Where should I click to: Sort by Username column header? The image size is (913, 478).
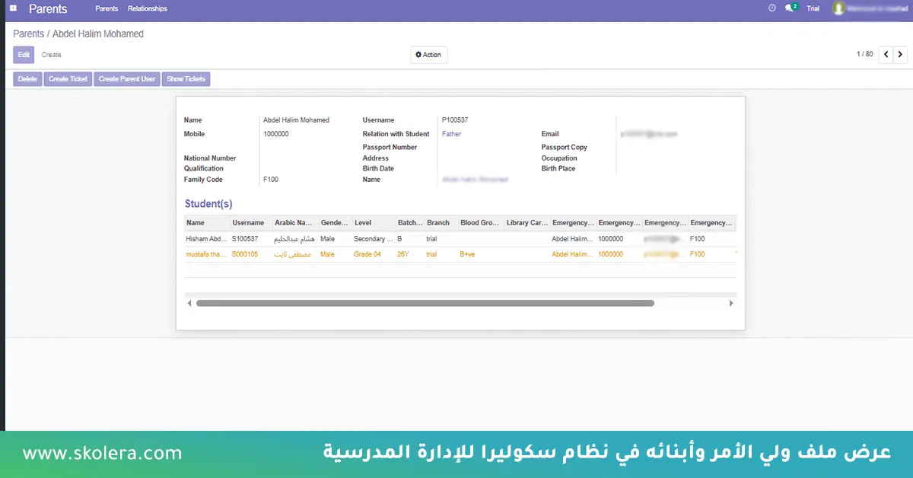248,223
